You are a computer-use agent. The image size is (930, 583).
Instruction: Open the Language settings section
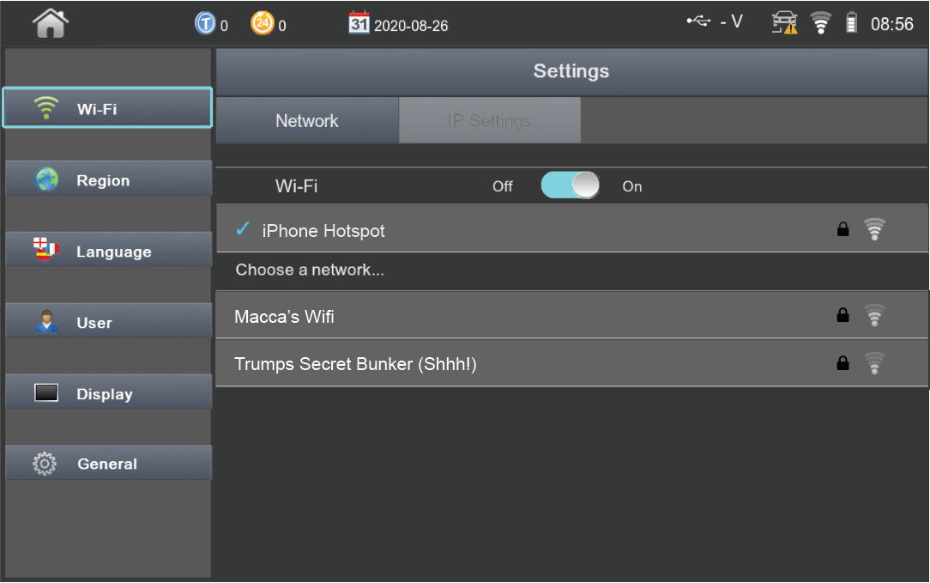pos(108,252)
